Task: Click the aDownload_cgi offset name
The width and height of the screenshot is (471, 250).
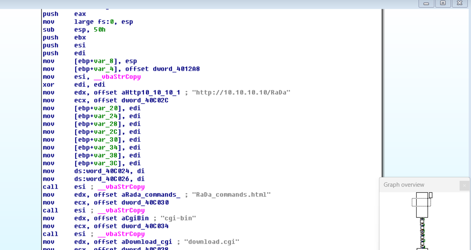Action: 147,242
